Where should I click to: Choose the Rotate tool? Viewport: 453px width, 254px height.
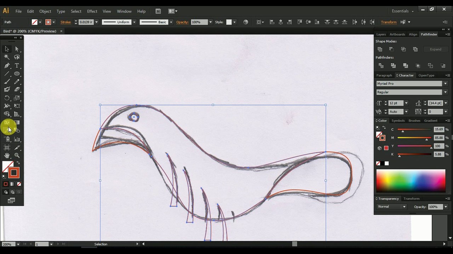[x=7, y=98]
